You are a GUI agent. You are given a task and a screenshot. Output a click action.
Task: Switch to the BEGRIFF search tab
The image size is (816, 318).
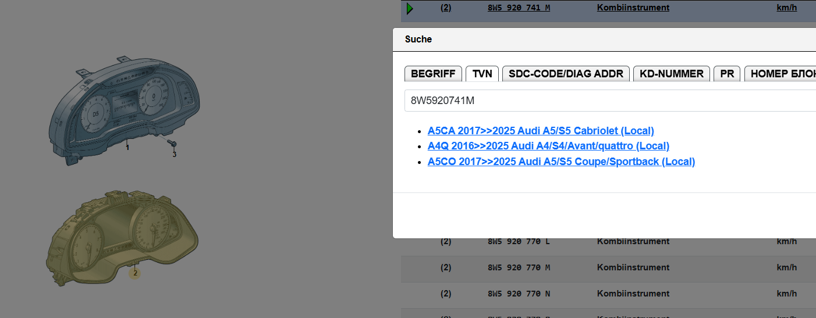pyautogui.click(x=434, y=74)
